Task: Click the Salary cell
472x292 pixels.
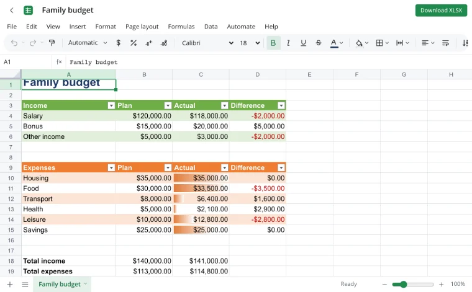Action: [69, 116]
